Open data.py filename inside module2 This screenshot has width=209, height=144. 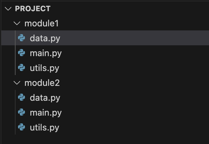pos(45,98)
